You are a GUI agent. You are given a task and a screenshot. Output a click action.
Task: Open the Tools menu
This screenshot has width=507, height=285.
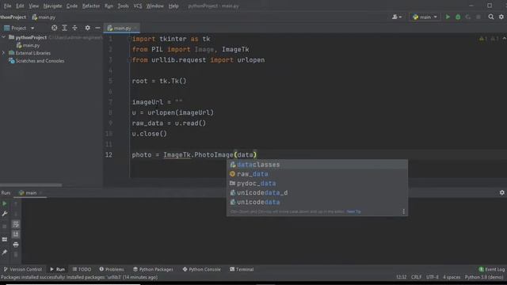coord(123,6)
